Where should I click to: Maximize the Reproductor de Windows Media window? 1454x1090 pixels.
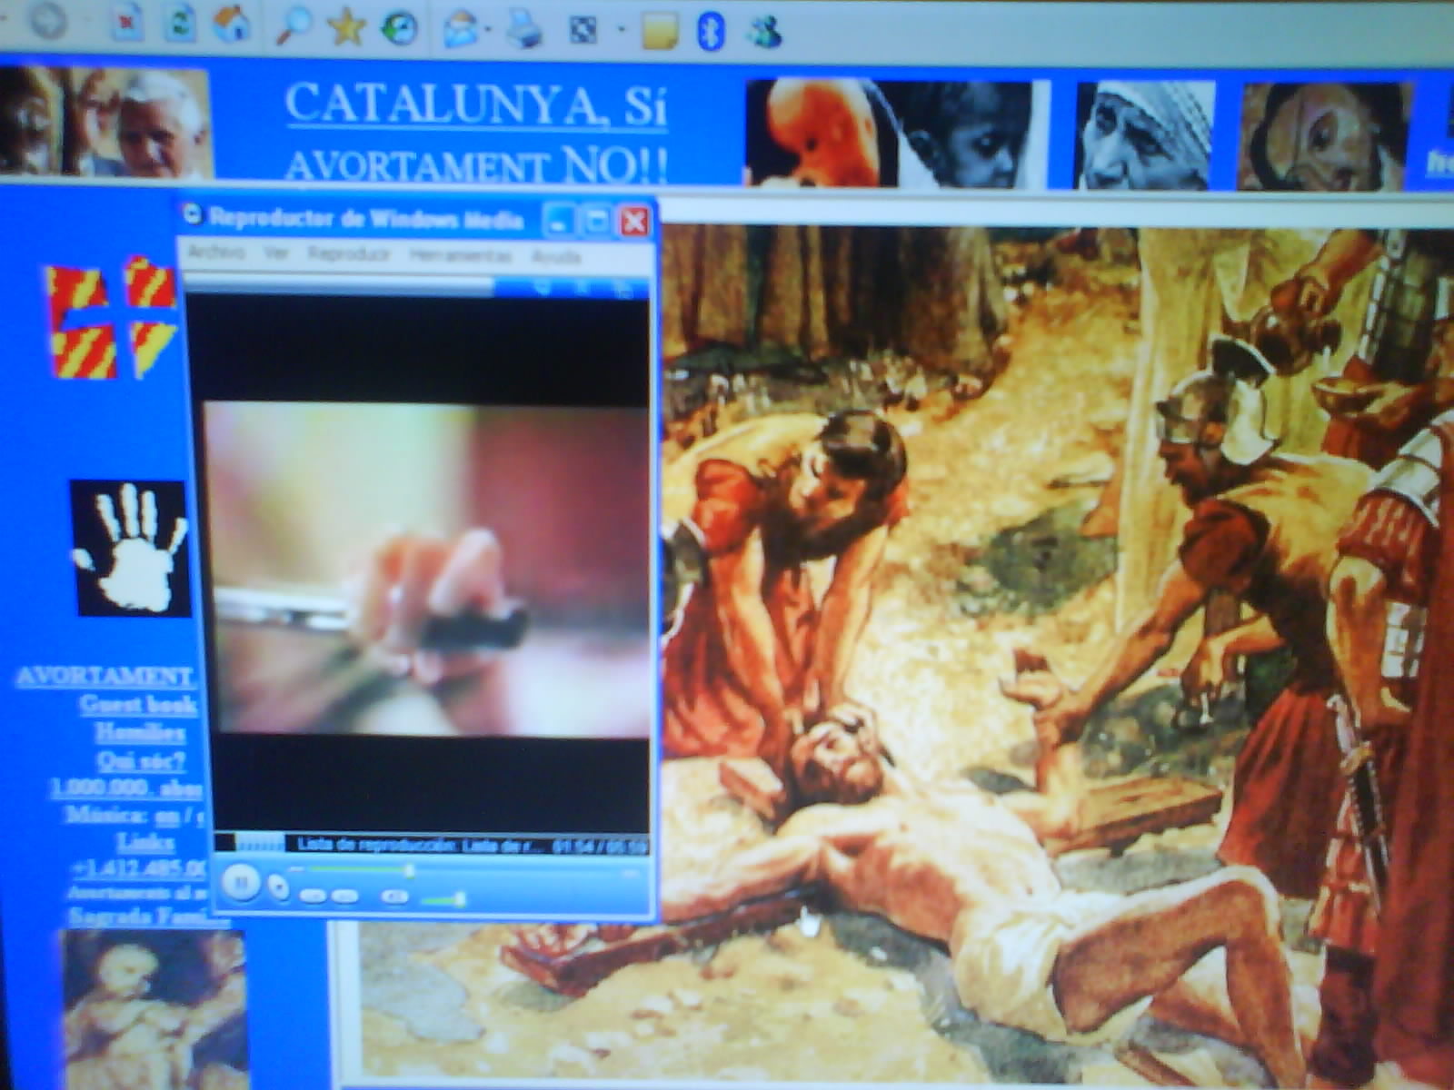[596, 221]
